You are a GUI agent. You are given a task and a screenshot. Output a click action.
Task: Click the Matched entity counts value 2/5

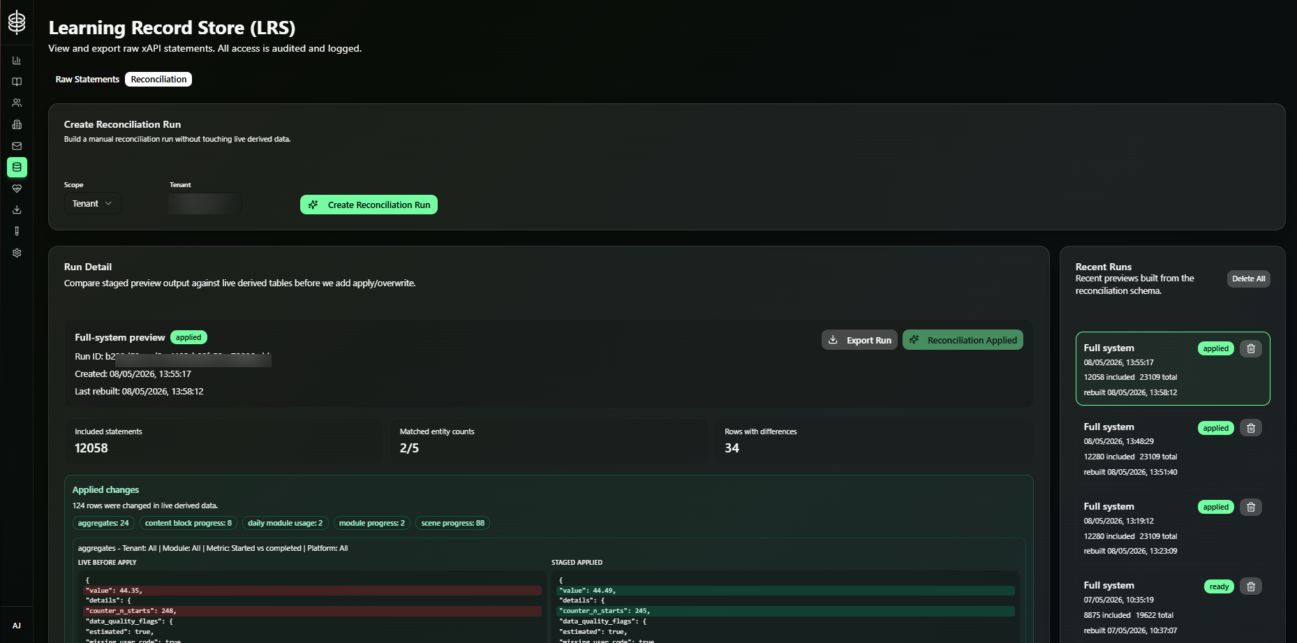pyautogui.click(x=409, y=448)
